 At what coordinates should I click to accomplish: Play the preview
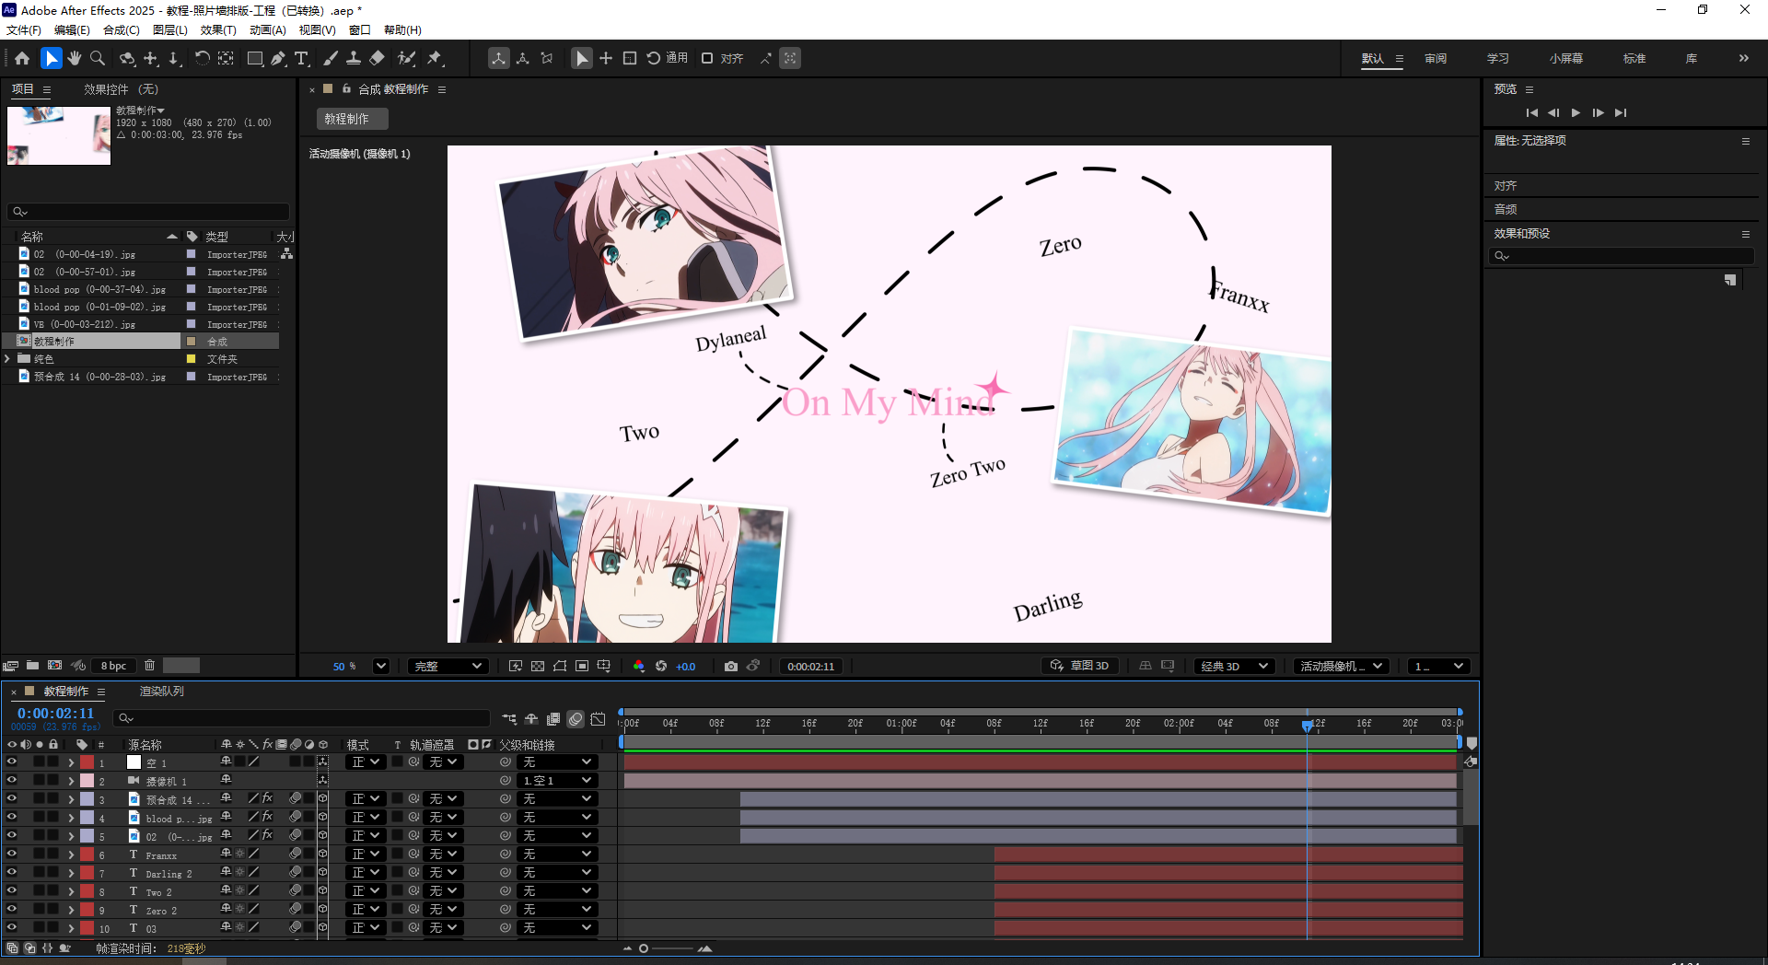click(1576, 112)
